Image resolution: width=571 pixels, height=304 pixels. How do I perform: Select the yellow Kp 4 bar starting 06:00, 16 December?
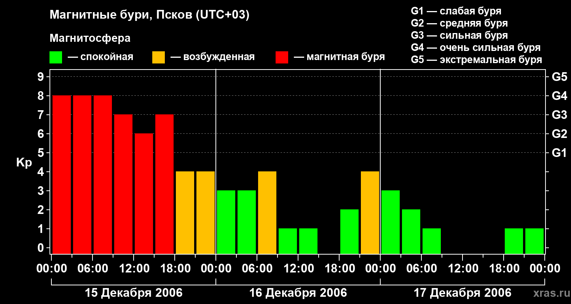(267, 213)
